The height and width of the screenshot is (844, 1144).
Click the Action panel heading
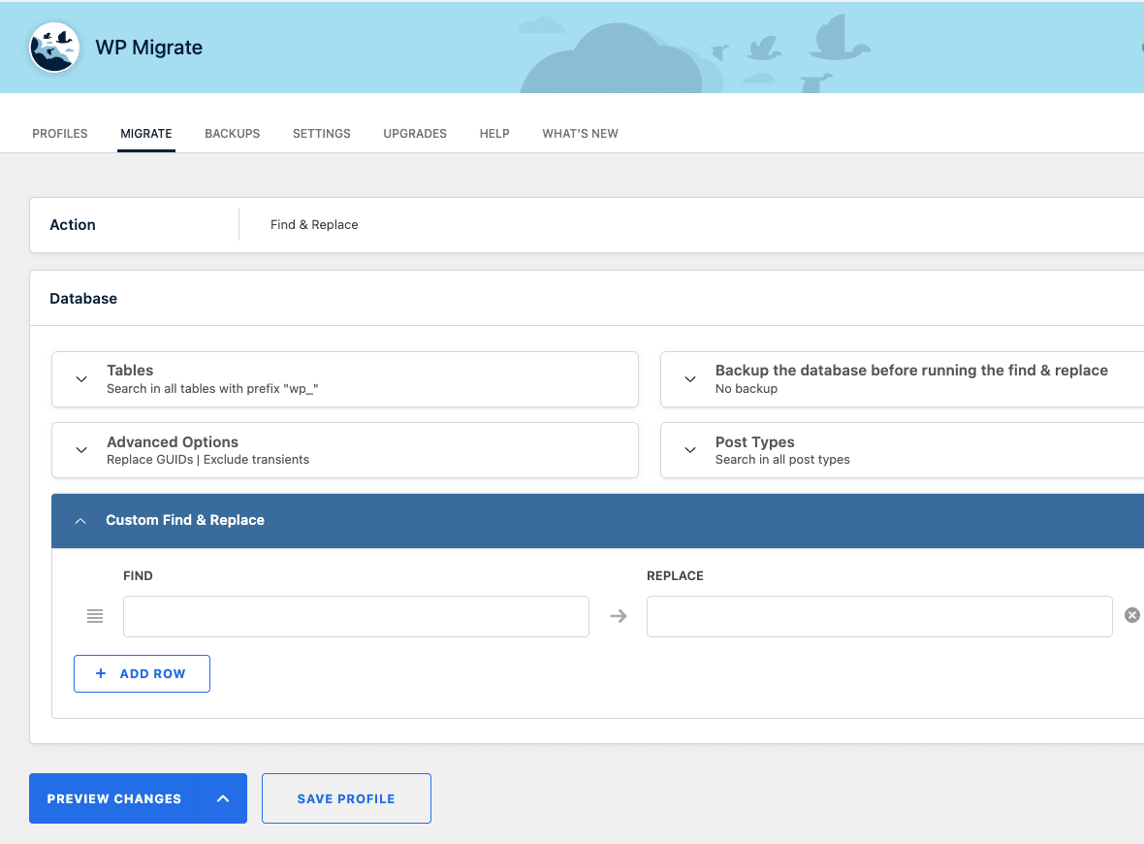[x=73, y=225]
